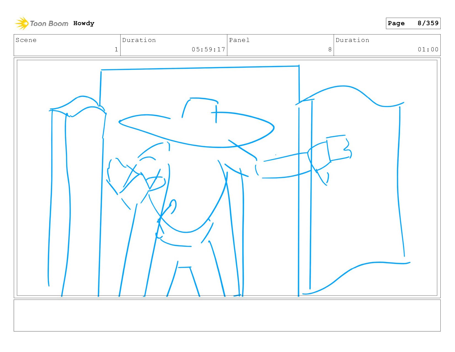The image size is (455, 352).
Task: Click the scene duration value '05:59:17'
Action: pyautogui.click(x=208, y=49)
